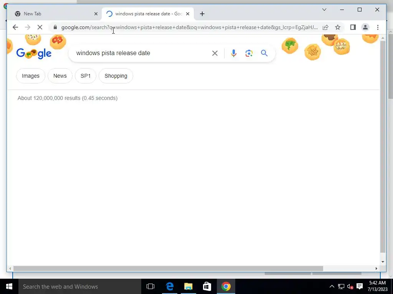Click the taskbar clock and date

378,286
